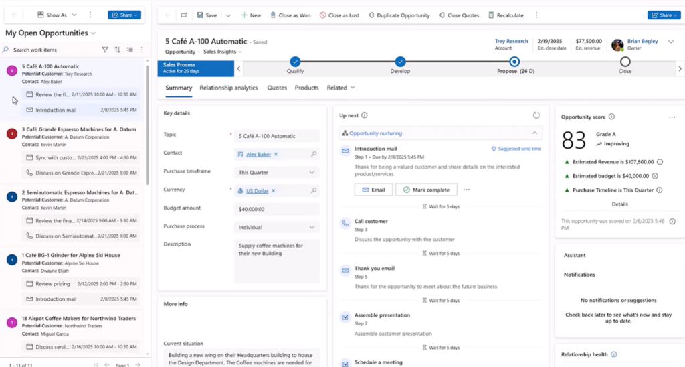Select 1 Café BG-1 Grinder for Alpine Ski House
The width and height of the screenshot is (685, 367).
click(x=71, y=255)
